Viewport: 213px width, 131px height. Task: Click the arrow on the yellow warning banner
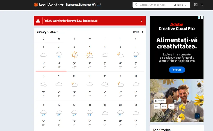point(141,21)
